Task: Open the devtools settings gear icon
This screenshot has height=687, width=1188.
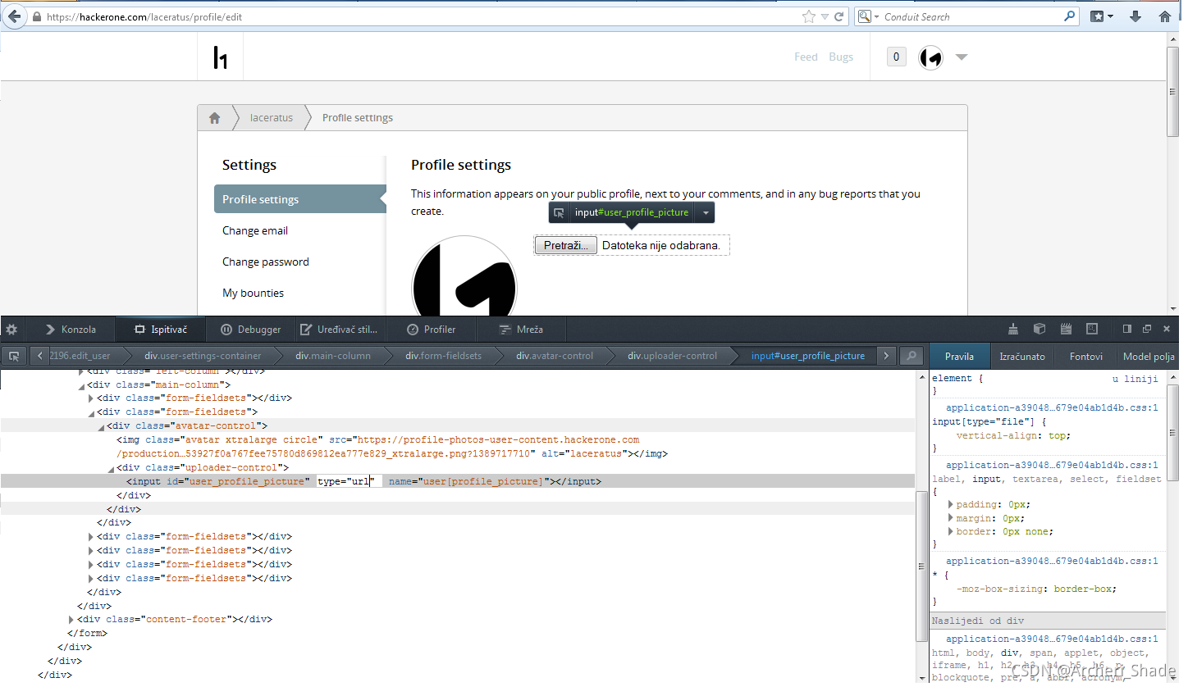Action: click(11, 329)
